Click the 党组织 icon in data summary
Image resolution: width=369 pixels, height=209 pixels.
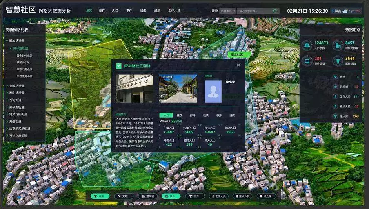click(x=336, y=86)
